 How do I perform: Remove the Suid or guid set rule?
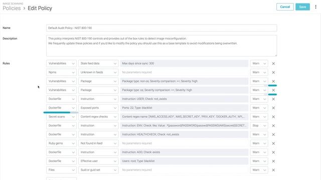(273, 170)
